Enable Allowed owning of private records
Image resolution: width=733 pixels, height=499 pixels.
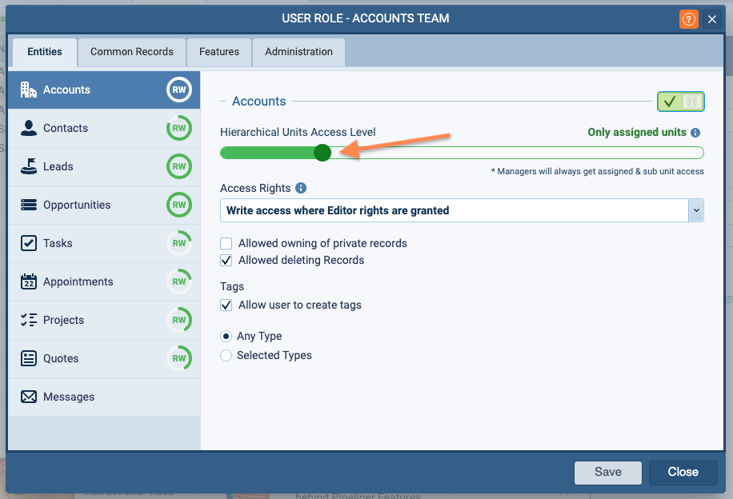point(226,243)
